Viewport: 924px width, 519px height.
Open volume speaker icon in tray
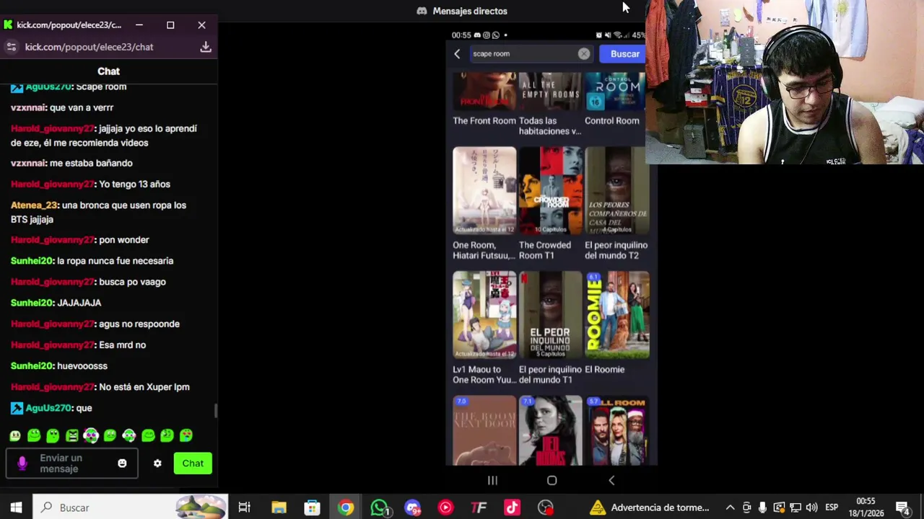coord(811,507)
